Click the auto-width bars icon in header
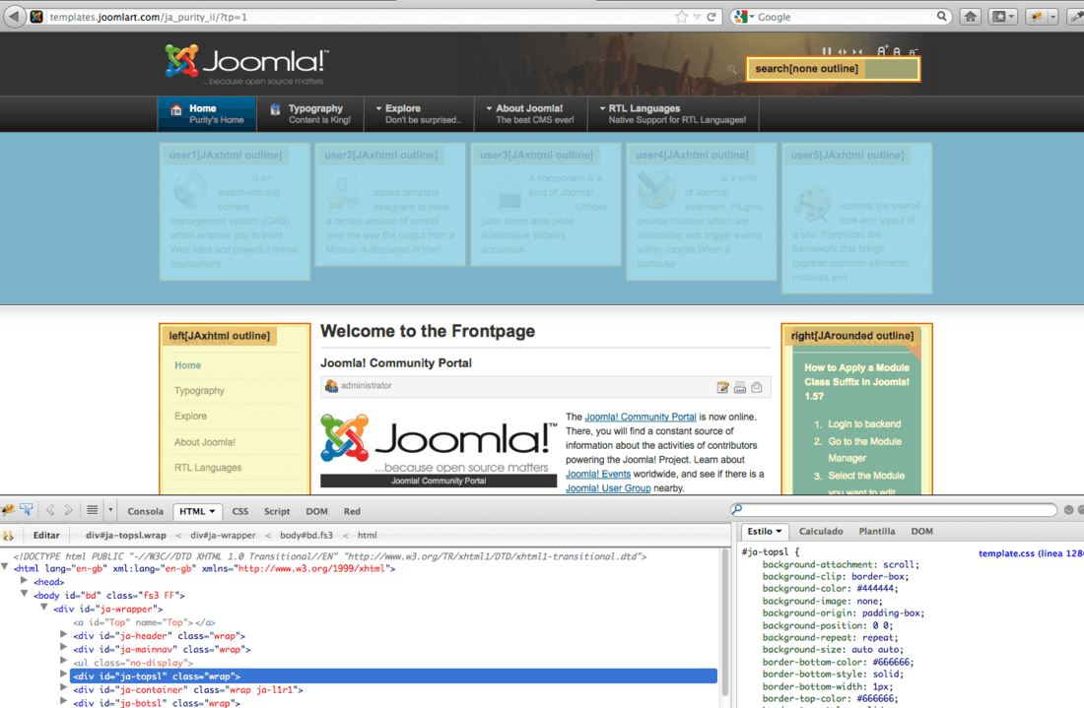 pos(826,52)
